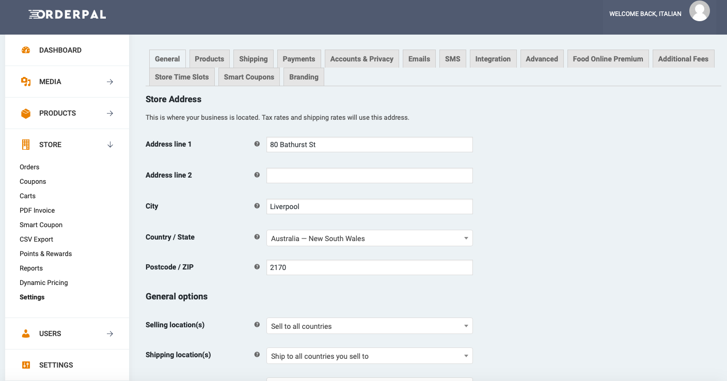Screen dimensions: 727x381
Task: Switch to the General tab
Action: (167, 59)
